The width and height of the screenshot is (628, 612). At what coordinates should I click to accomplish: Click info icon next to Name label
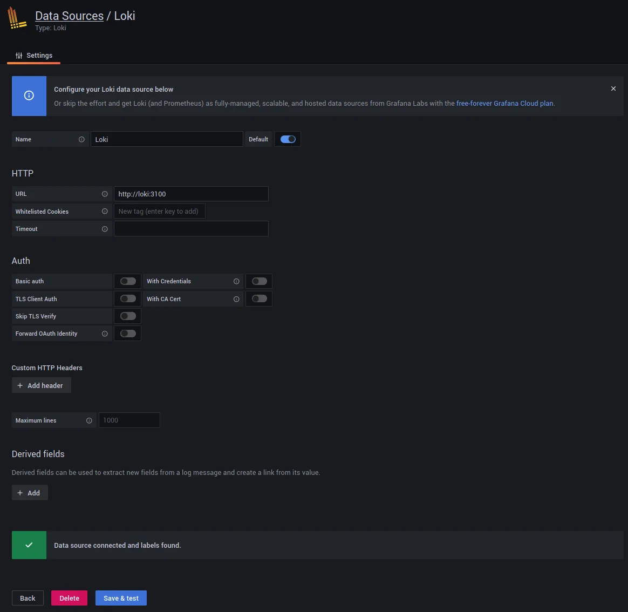point(81,139)
